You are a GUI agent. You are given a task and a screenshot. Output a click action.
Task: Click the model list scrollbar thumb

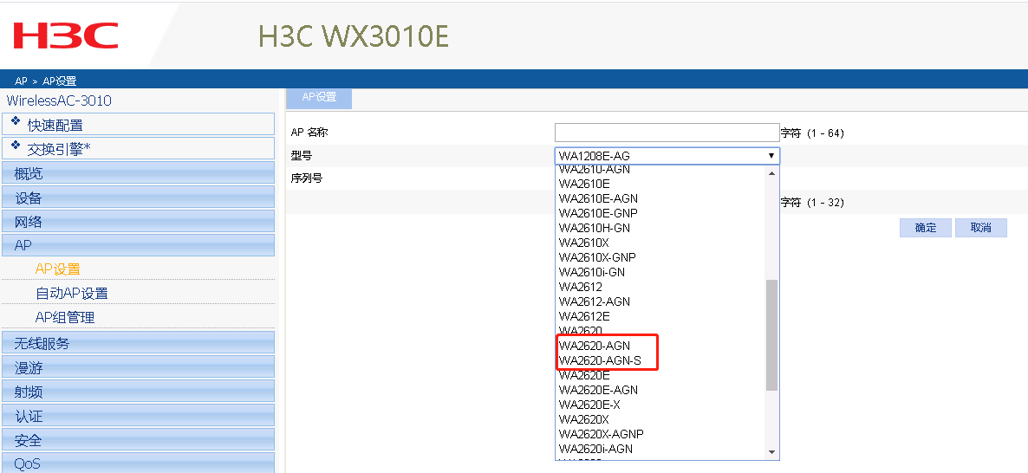point(771,334)
